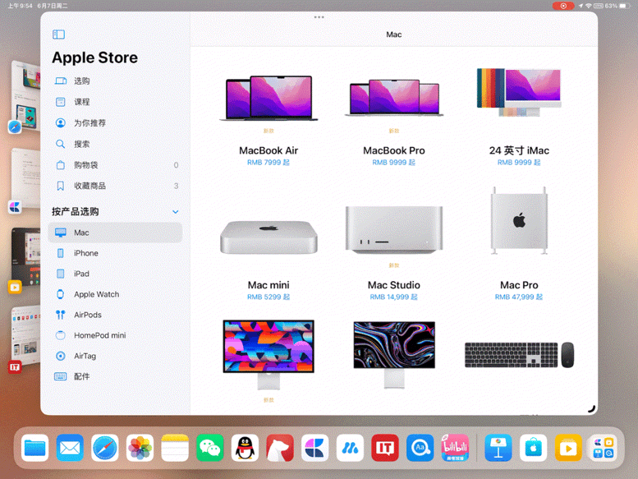Open the Mac Pro tower image

[519, 221]
